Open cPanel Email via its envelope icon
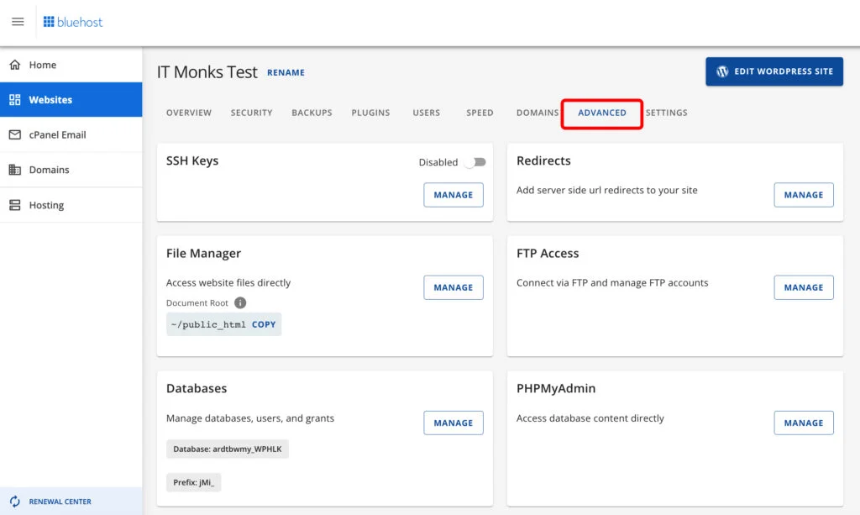The width and height of the screenshot is (860, 515). coord(16,134)
